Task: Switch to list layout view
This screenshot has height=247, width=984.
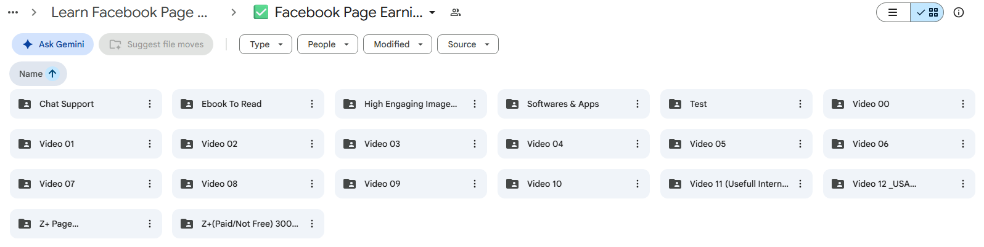Action: pyautogui.click(x=893, y=12)
